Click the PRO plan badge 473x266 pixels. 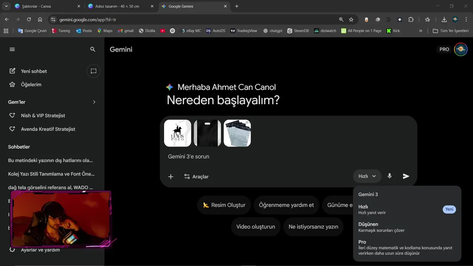444,49
